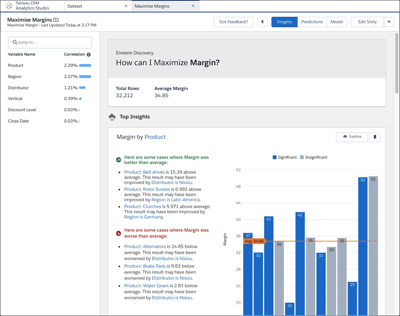Click the blue chart bar labeled 42
This screenshot has height=316, width=400.
coord(300,264)
